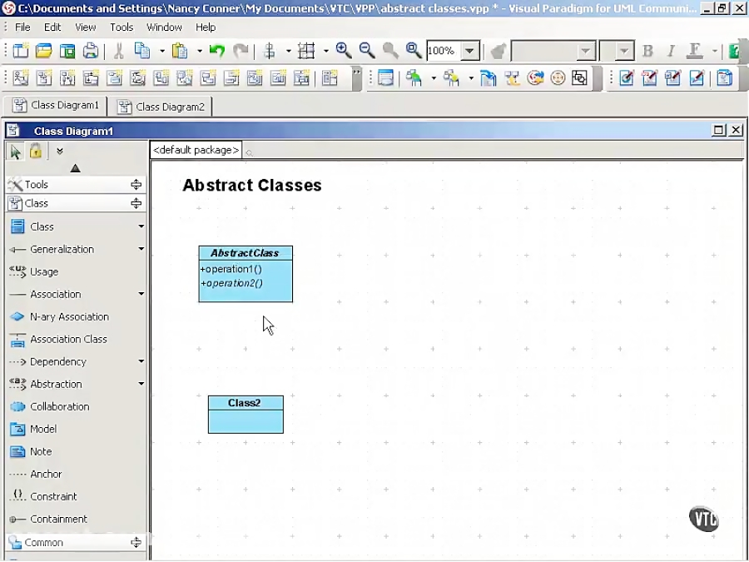Click the <default package> breadcrumb
This screenshot has height=562, width=749.
(196, 150)
